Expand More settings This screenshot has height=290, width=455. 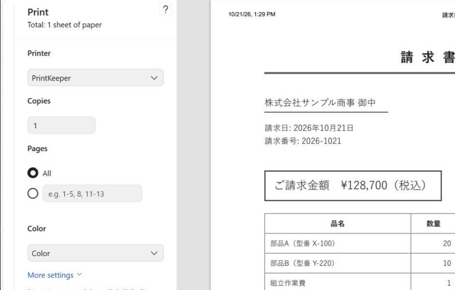55,275
